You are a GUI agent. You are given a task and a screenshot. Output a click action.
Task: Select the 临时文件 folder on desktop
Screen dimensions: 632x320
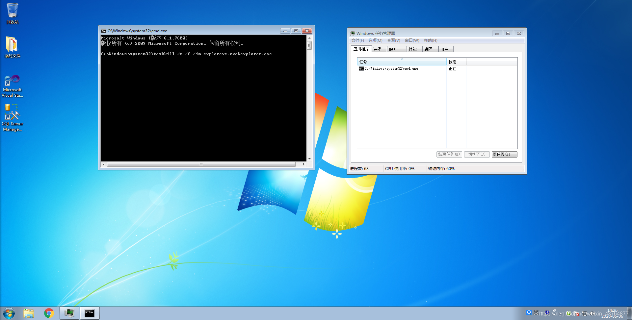(13, 47)
